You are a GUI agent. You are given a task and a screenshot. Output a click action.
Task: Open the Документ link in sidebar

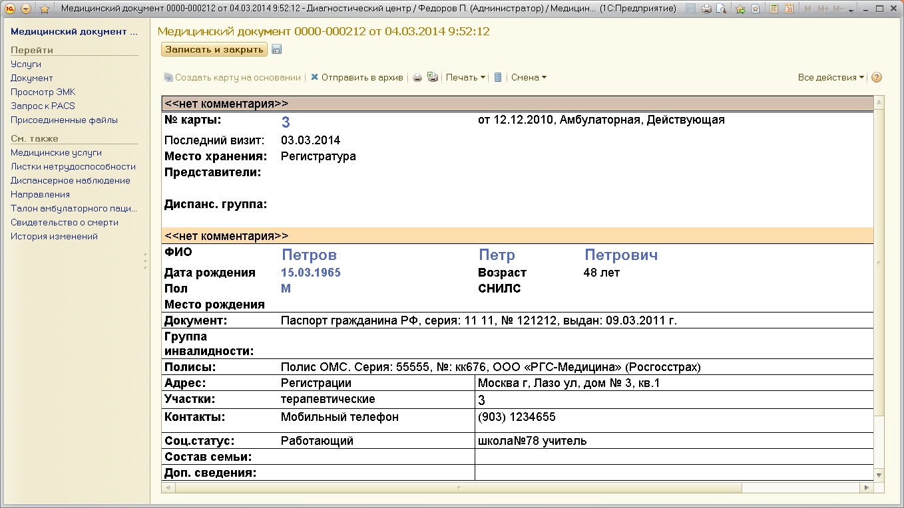31,78
